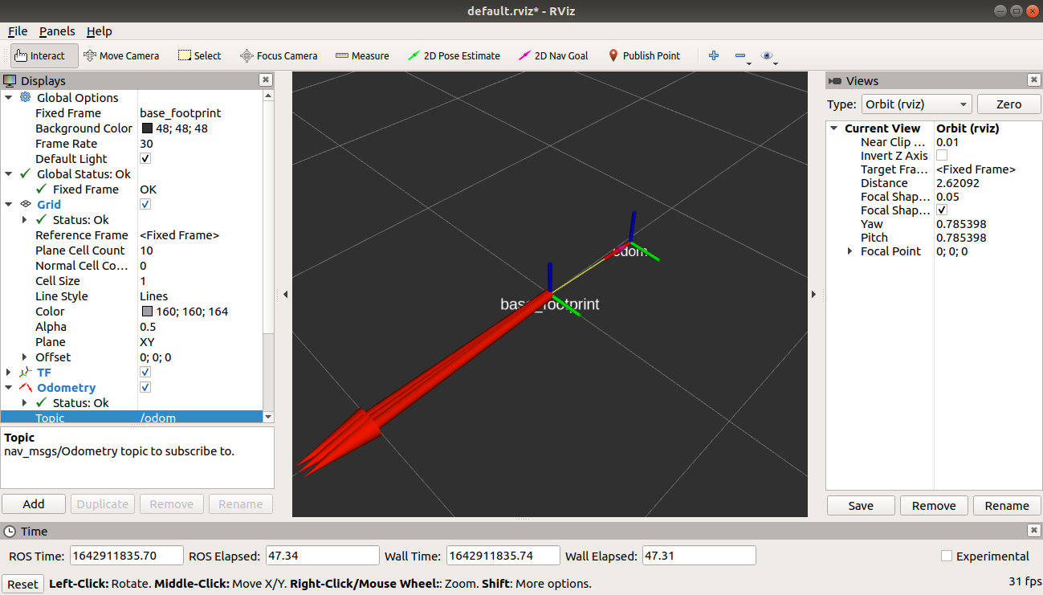This screenshot has width=1043, height=595.
Task: Click the Wall Time input field
Action: point(503,555)
